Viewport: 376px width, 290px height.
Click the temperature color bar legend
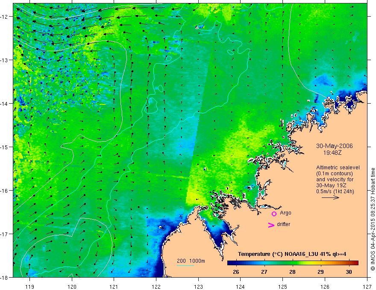pos(293,263)
